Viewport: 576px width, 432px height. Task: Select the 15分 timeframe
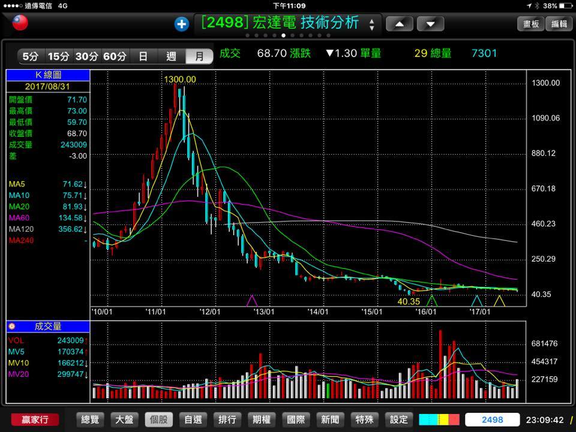[58, 56]
